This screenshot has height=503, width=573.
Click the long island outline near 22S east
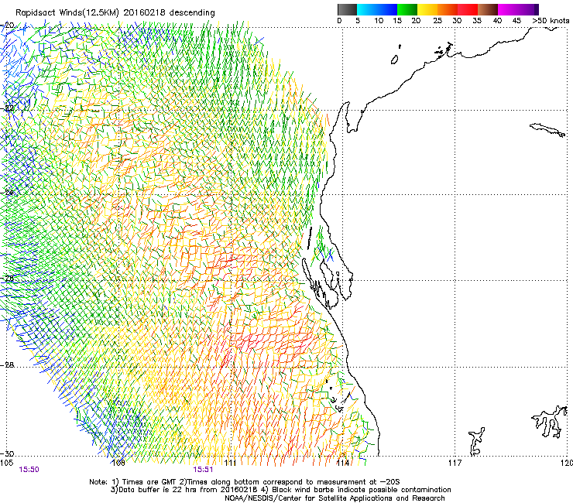pos(547,130)
